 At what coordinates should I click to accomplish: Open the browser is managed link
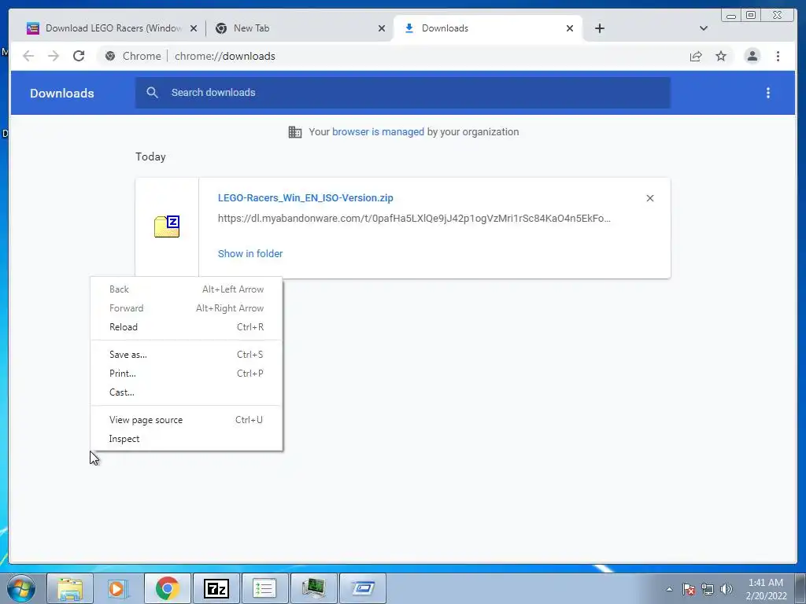[378, 132]
